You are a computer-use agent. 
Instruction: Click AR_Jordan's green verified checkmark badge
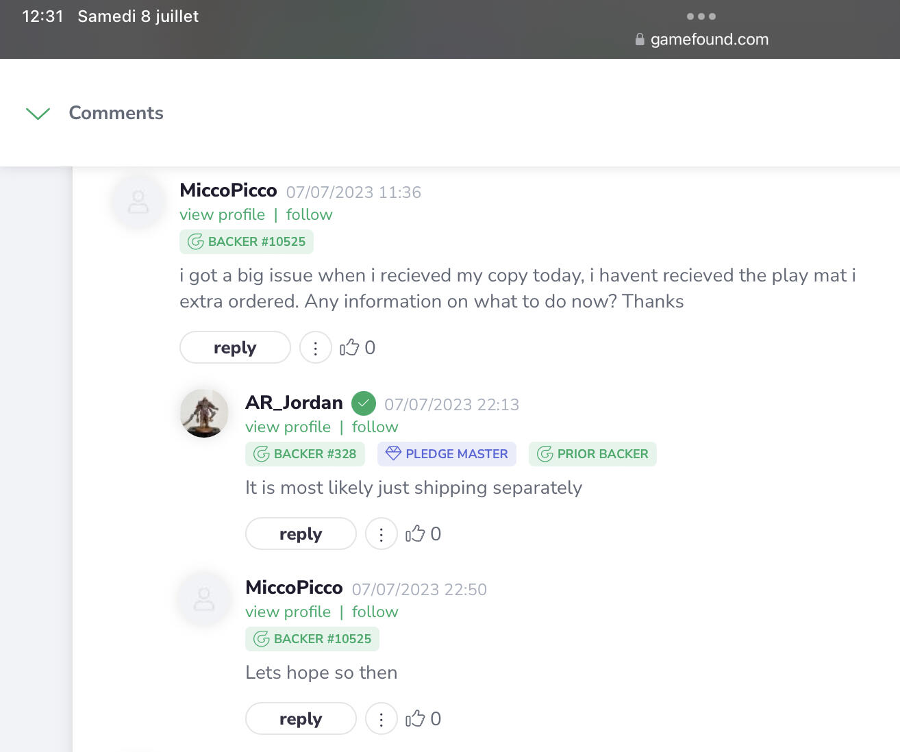[x=364, y=403]
